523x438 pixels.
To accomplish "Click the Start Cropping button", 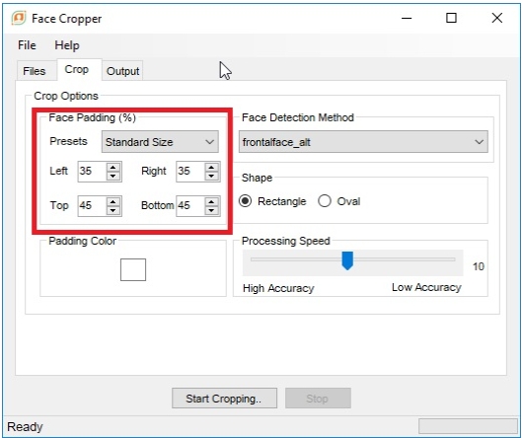I will (224, 399).
